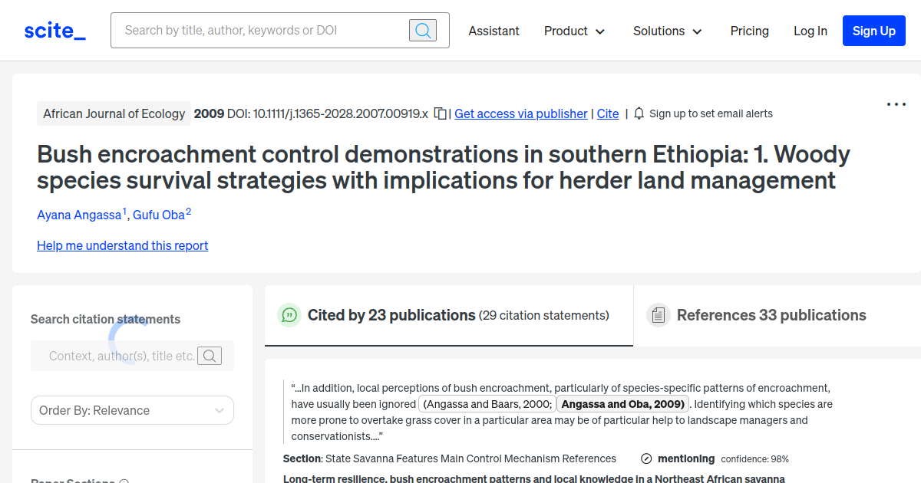Open the Product dropdown menu
The height and width of the screenshot is (483, 921).
pos(574,31)
